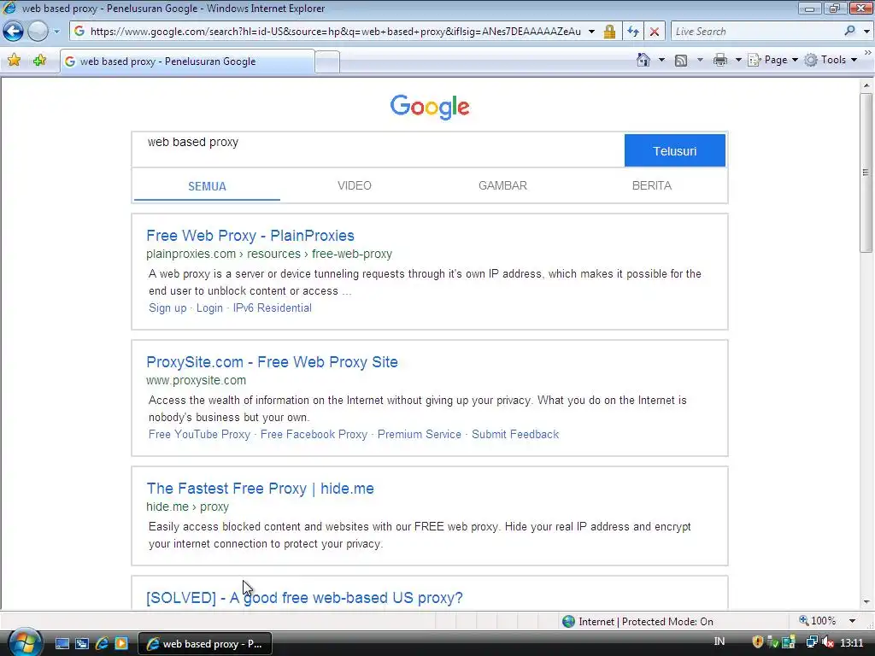Screen dimensions: 875x656
Task: Switch to the GAMBAR results tab
Action: pos(502,185)
